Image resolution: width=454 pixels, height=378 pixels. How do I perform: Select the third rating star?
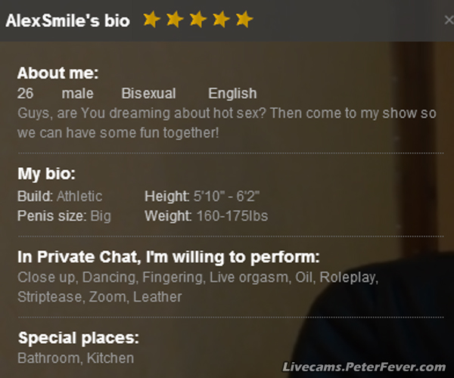[x=197, y=20]
